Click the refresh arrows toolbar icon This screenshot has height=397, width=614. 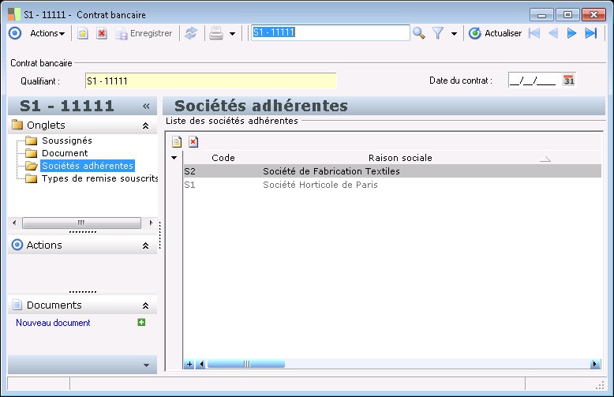(x=191, y=33)
